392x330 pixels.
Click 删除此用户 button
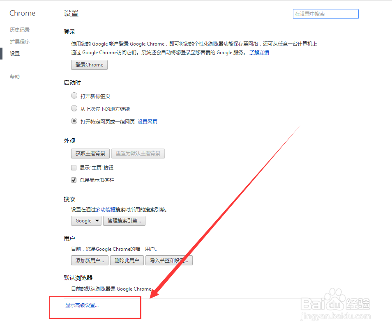point(127,260)
